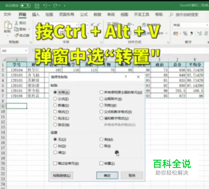Expand the Copy options dropdown arrow

click(29, 29)
